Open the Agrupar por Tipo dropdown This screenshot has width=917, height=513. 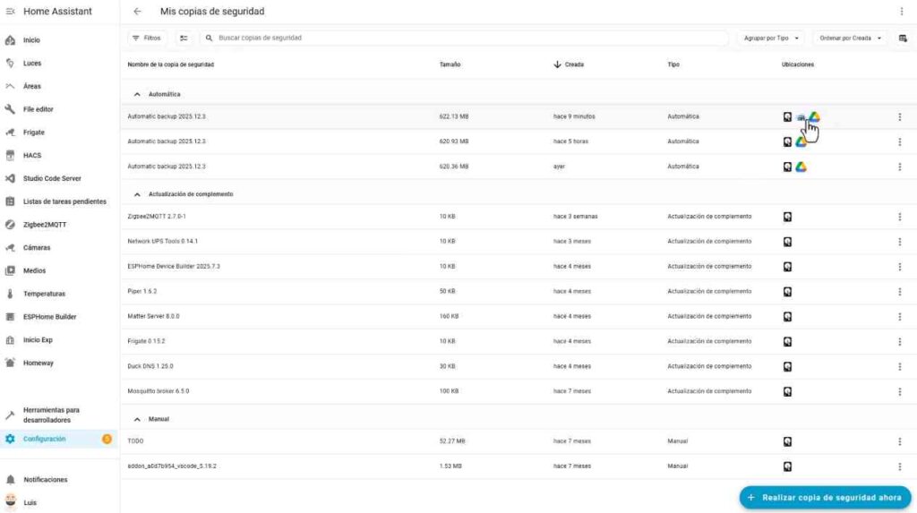[770, 38]
